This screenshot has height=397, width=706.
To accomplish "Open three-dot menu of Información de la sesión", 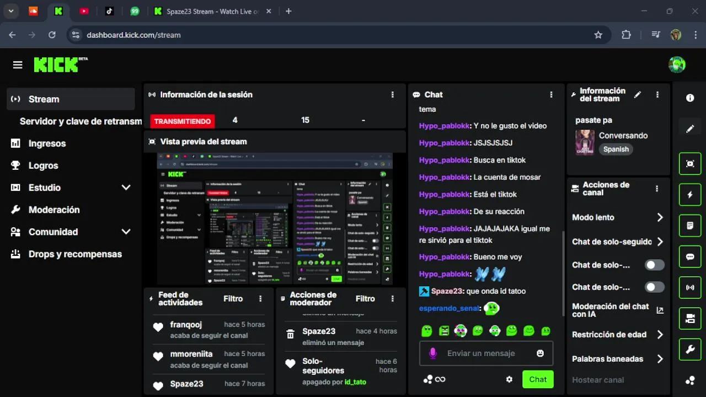I will click(392, 95).
